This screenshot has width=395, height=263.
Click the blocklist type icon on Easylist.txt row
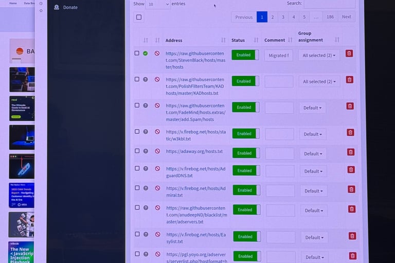158,234
